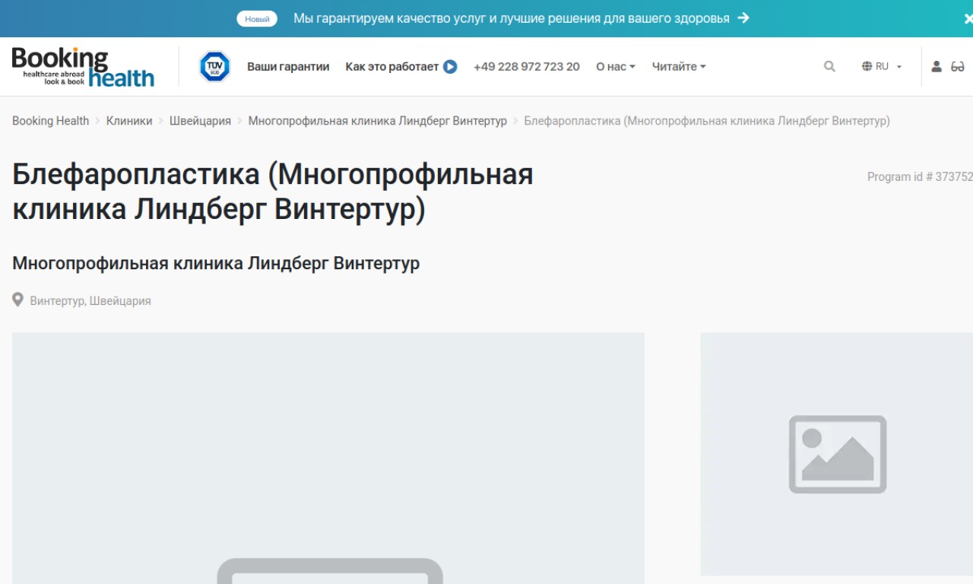The image size is (973, 584).
Task: Click the banner text Мы гарантируем качество услуг
Action: 512,18
